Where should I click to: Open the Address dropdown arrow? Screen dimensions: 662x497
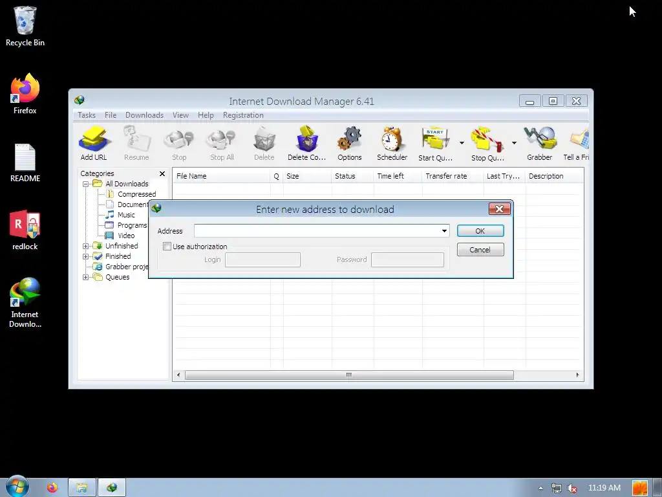444,231
